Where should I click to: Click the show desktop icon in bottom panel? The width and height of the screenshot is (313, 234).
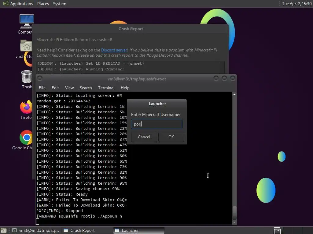coord(4,230)
